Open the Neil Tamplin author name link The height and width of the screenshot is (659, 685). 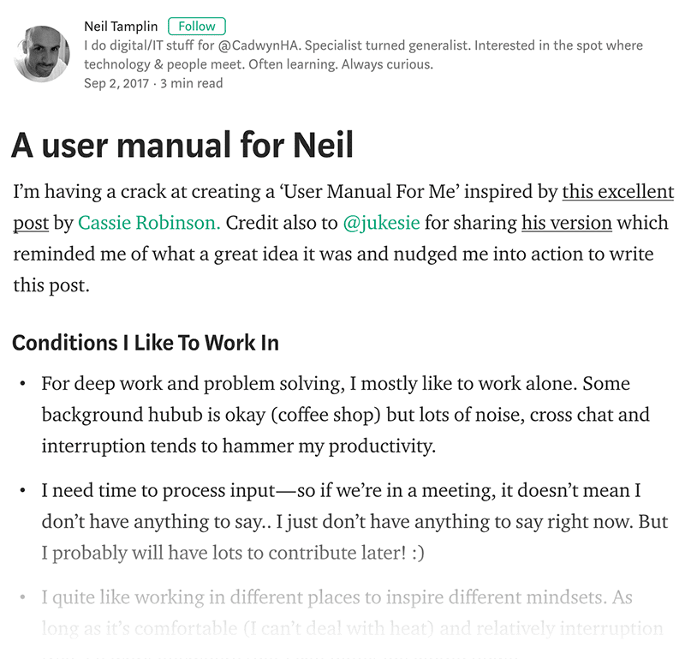point(121,27)
